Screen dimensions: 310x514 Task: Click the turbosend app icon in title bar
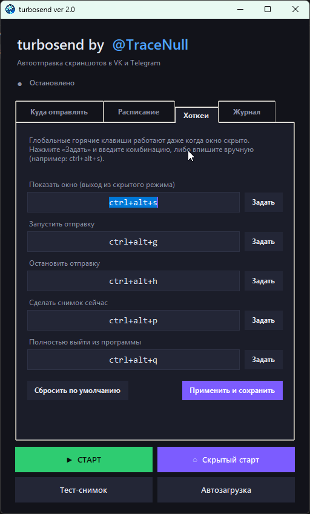10,10
